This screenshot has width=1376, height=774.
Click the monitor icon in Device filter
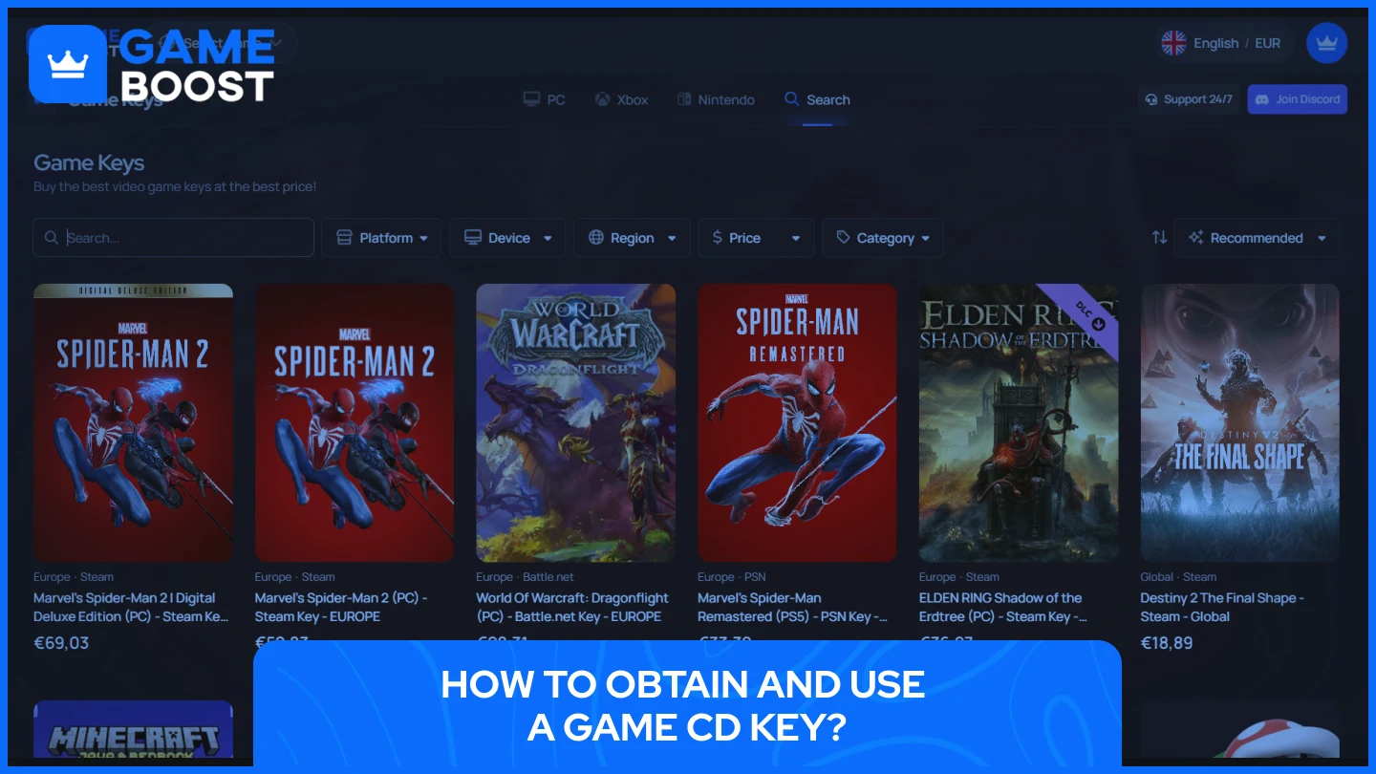[472, 238]
